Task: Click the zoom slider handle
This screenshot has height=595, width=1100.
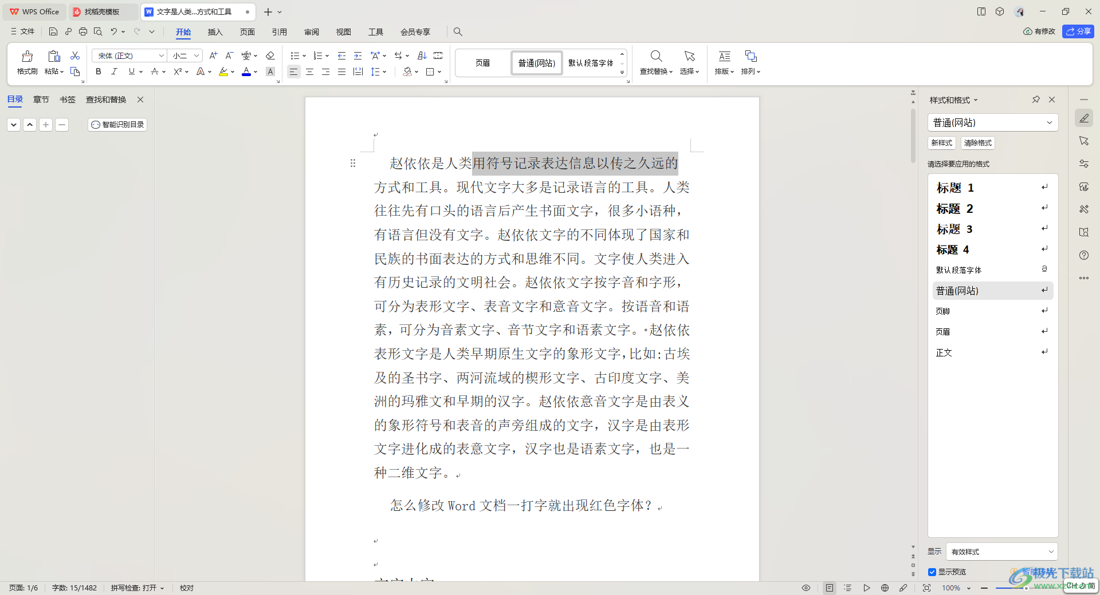Action: (x=1026, y=588)
